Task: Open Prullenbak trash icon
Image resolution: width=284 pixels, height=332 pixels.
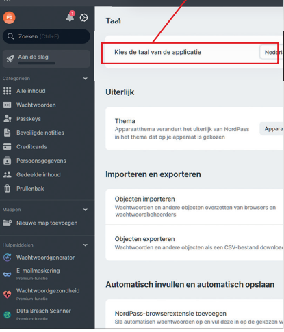Action: (7, 189)
